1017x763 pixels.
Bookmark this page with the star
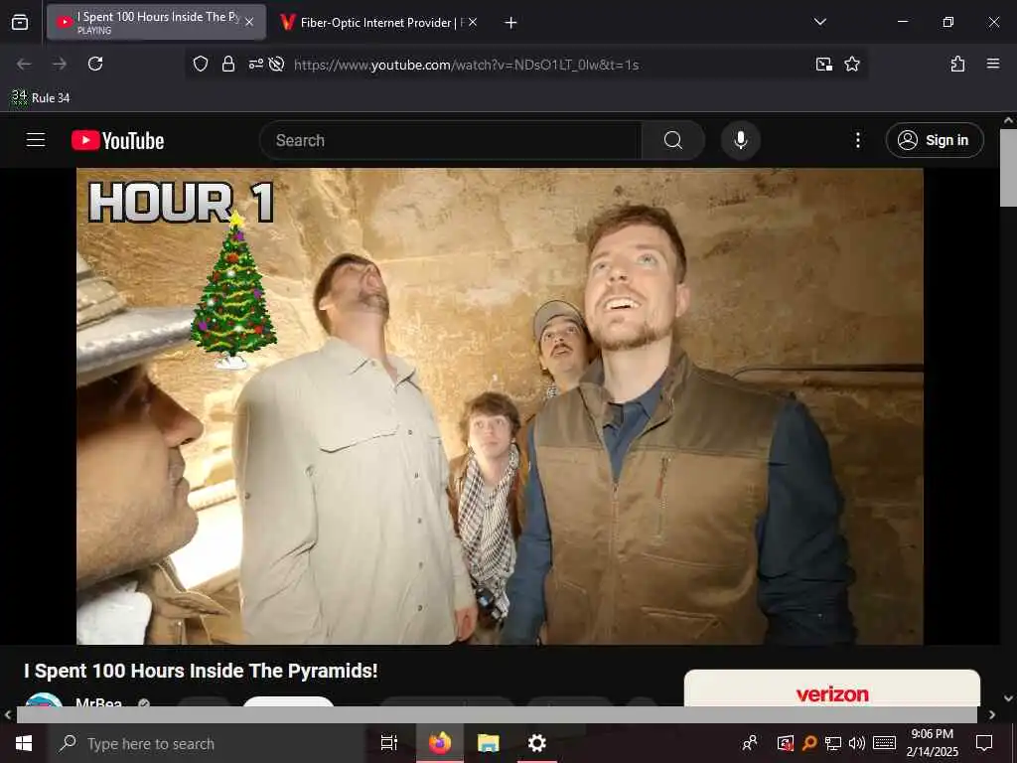click(852, 64)
